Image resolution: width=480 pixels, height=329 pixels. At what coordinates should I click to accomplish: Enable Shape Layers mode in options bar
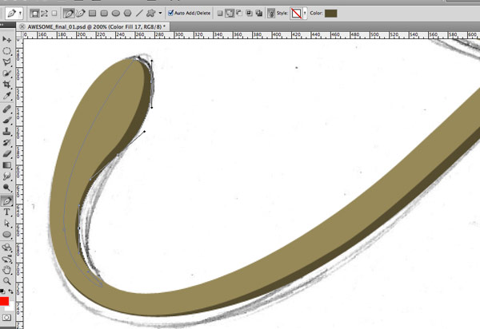pos(34,13)
